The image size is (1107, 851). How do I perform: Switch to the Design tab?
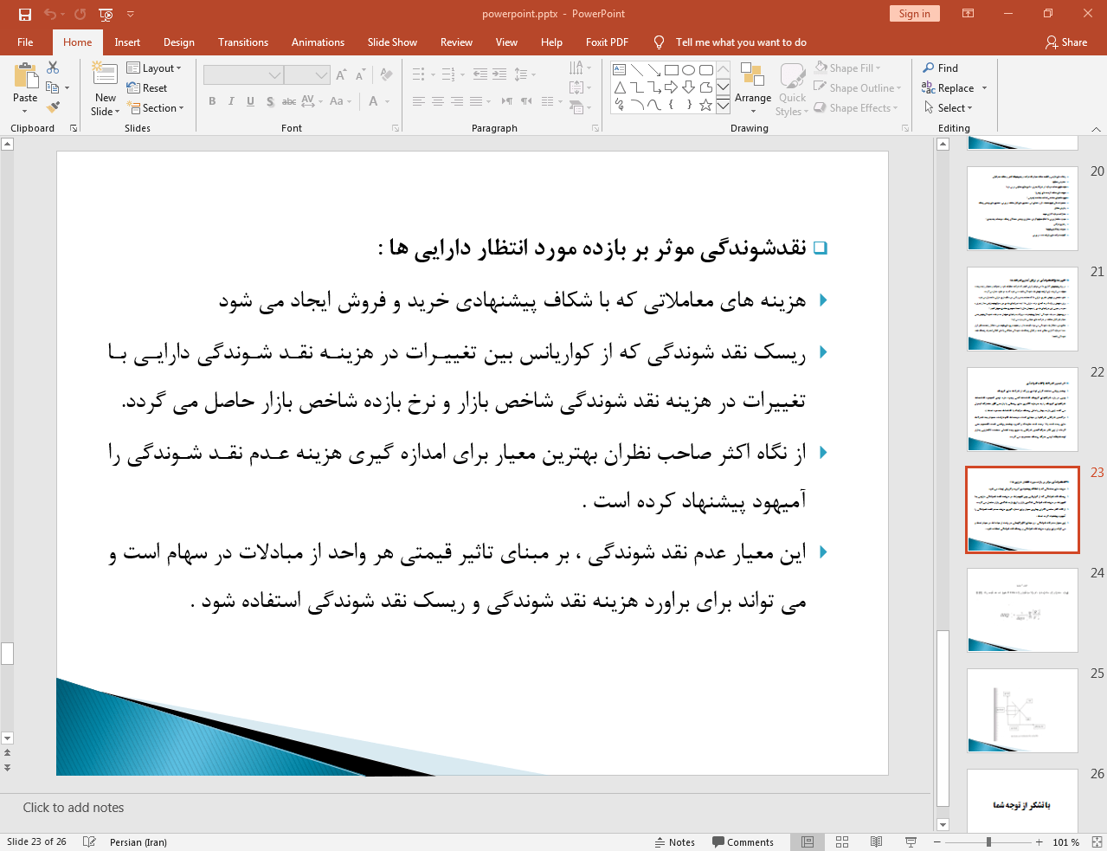(x=179, y=42)
